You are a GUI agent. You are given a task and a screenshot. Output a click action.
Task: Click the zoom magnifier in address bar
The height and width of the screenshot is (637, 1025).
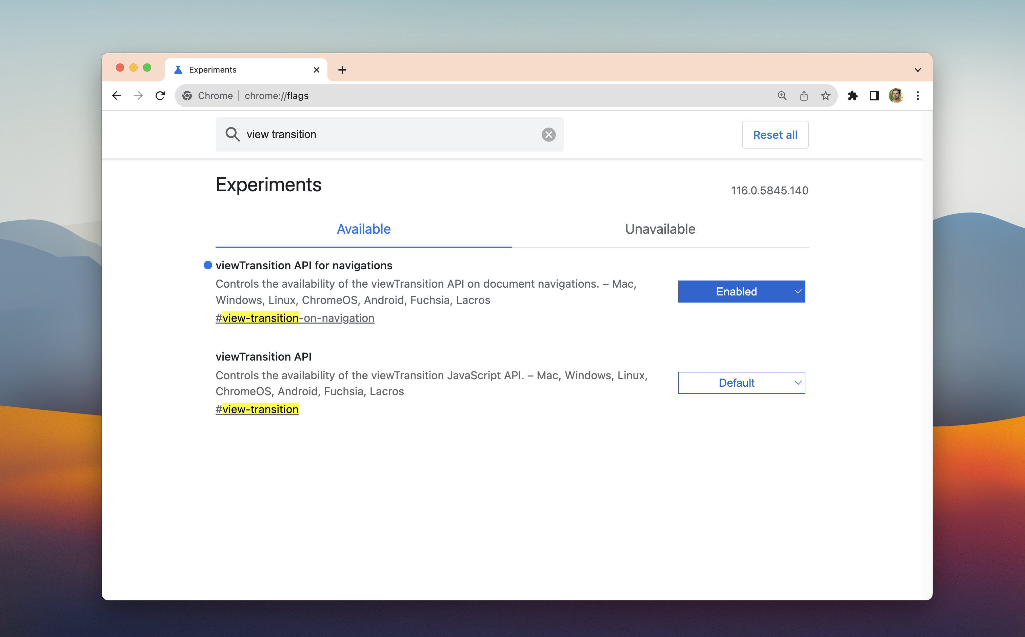tap(782, 96)
